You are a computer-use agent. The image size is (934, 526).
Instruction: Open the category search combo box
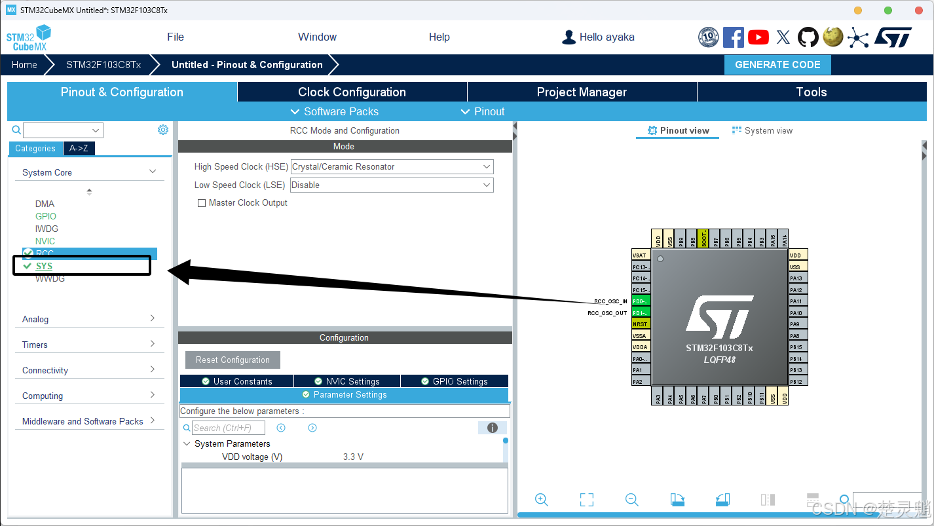[x=63, y=130]
